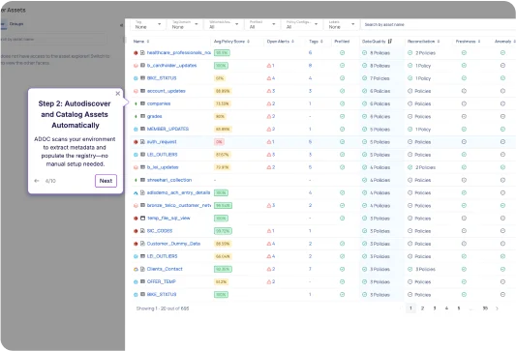Click data source icon beside MEMBER_UPDATES

(136, 130)
